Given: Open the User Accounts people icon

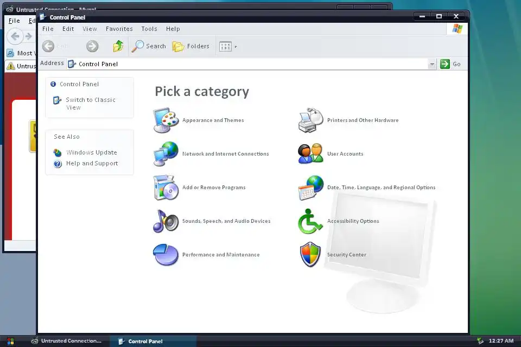Looking at the screenshot, I should point(310,154).
